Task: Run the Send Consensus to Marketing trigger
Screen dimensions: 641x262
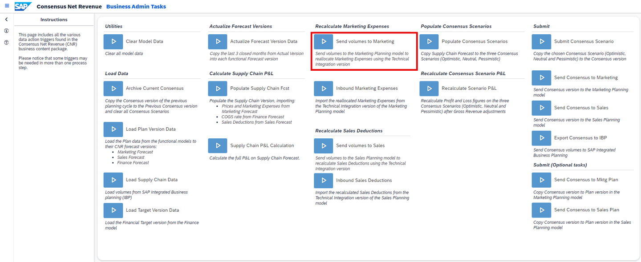Action: pos(542,77)
